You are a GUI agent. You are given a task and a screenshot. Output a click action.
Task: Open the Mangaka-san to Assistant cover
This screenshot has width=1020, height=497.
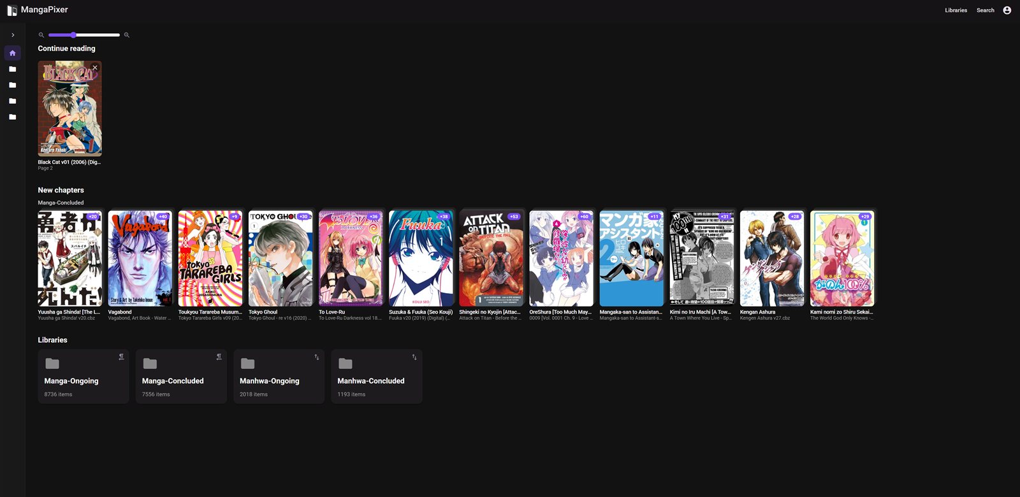pos(631,259)
